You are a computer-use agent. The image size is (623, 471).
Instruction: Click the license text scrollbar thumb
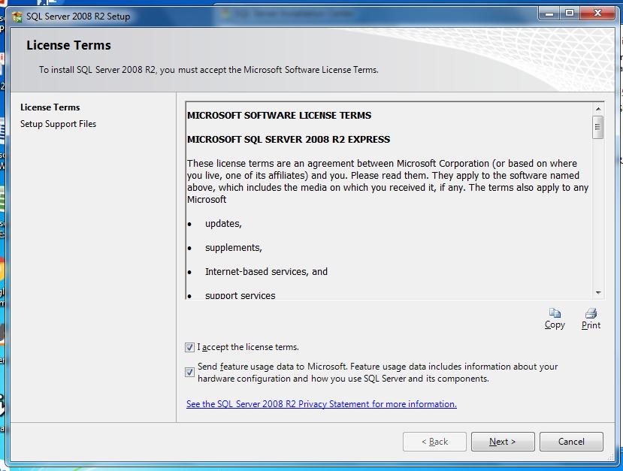[x=597, y=127]
